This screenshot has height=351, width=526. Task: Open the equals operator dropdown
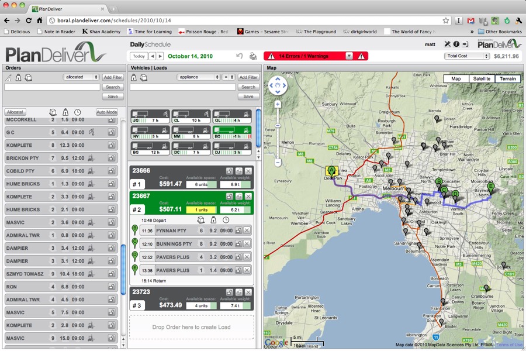pos(229,77)
